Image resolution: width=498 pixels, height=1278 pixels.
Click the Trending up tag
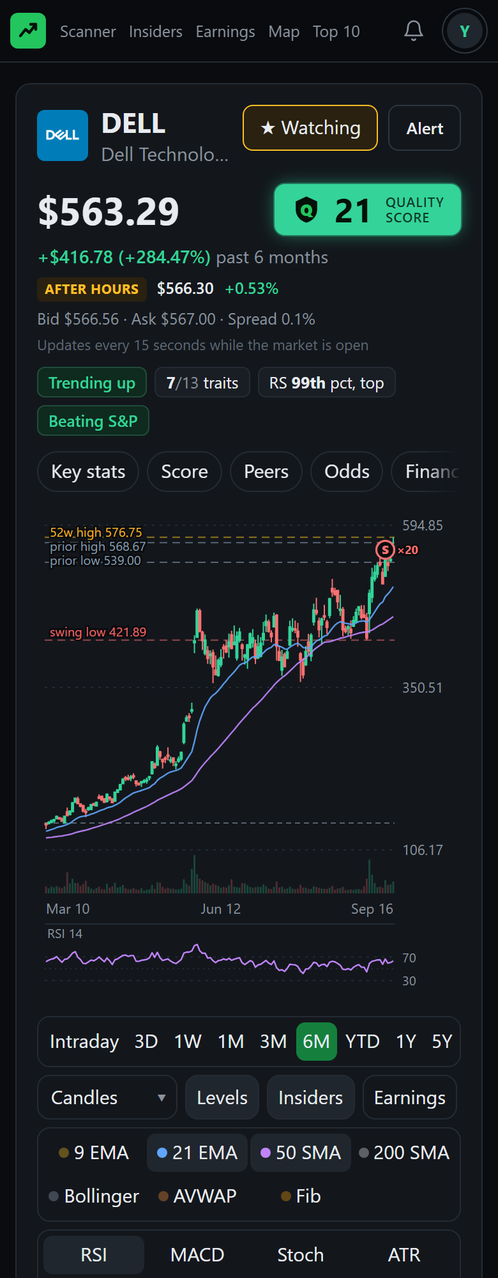tap(92, 383)
